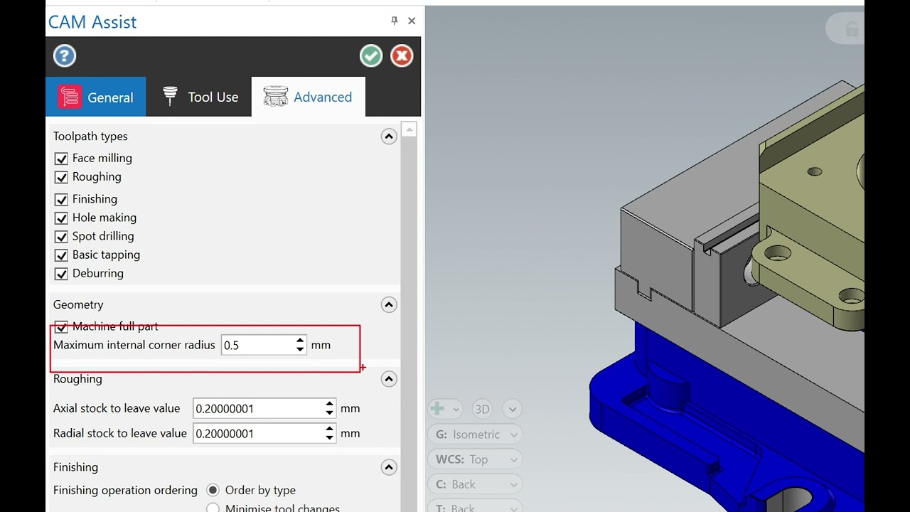Image resolution: width=910 pixels, height=512 pixels.
Task: Open dropdown next to plus icon
Action: pos(456,409)
